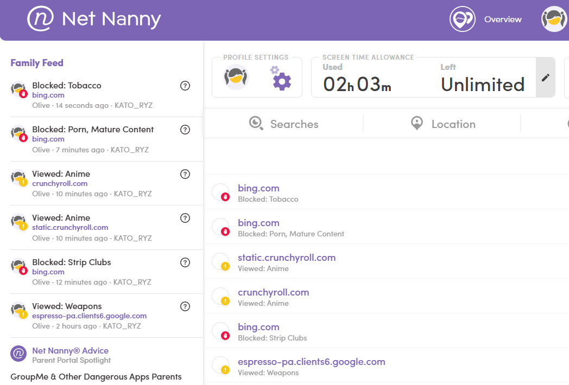This screenshot has height=385, width=569.
Task: Open static.crunchyroll.com in the activity list
Action: tap(287, 258)
